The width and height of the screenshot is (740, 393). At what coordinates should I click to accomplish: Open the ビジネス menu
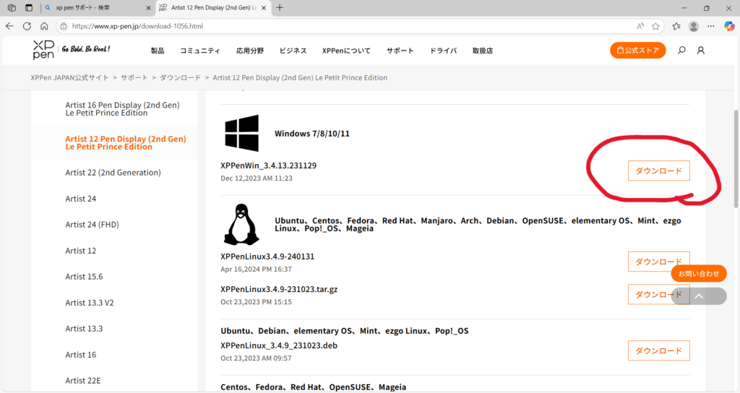click(x=293, y=51)
